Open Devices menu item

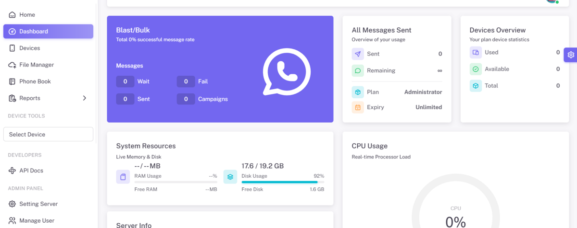(48, 48)
